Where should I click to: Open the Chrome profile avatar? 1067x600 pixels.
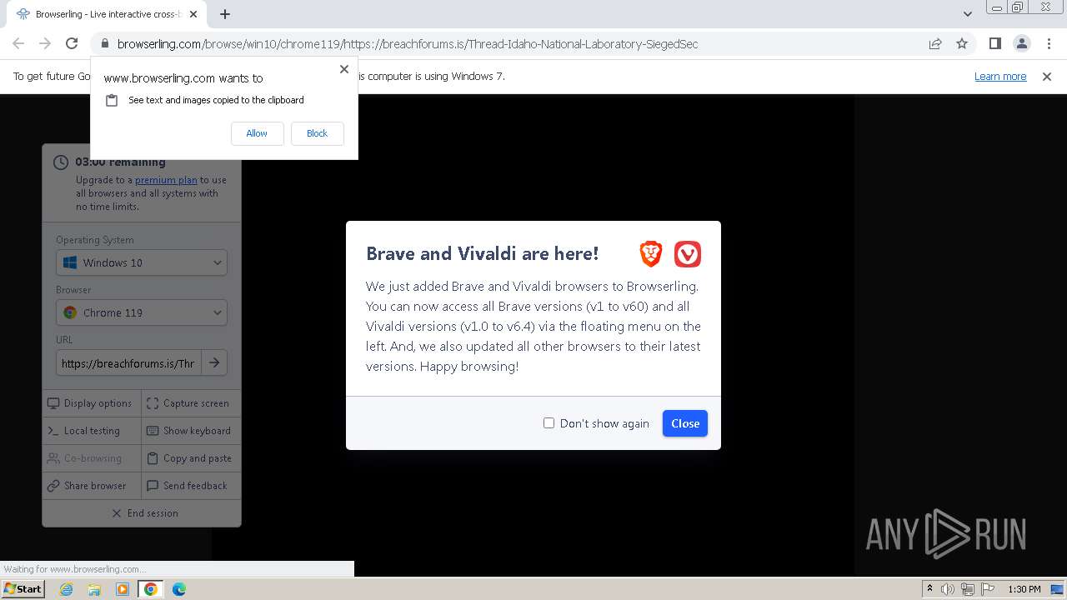[x=1022, y=44]
